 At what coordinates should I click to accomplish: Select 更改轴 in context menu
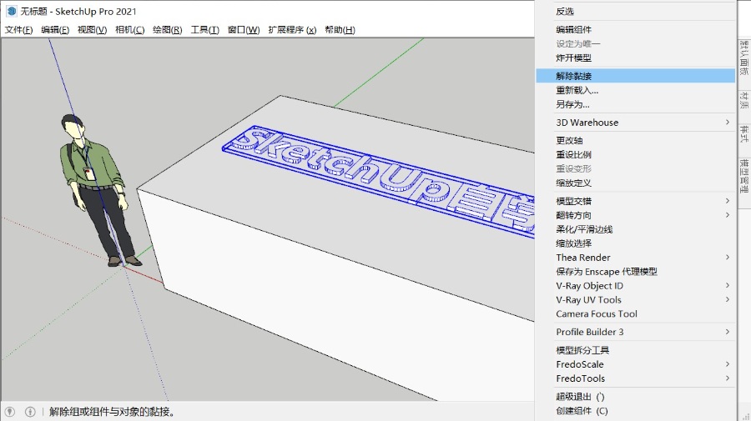click(x=636, y=141)
